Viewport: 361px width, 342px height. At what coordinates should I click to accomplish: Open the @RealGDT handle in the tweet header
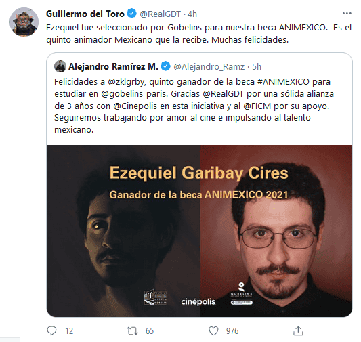[x=161, y=14]
